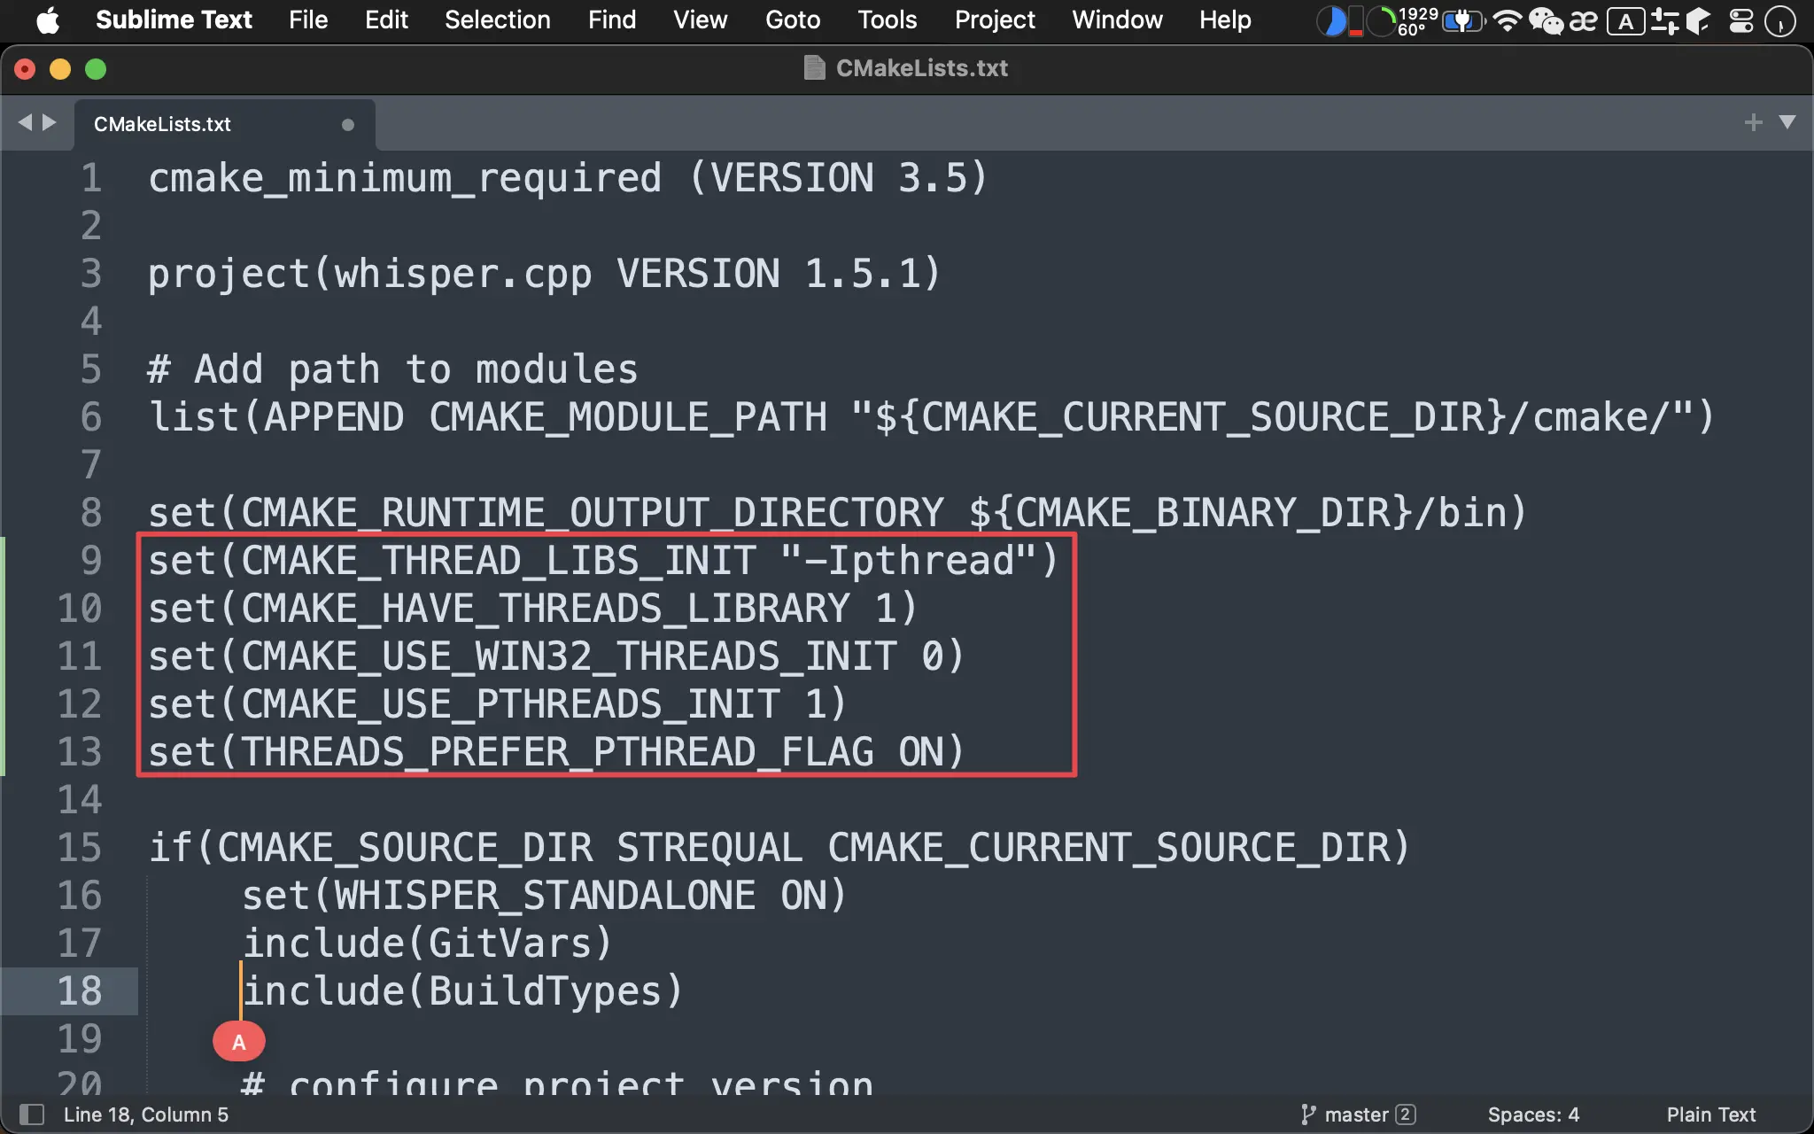Go to next tab with right arrow
Image resolution: width=1814 pixels, height=1134 pixels.
coord(50,122)
